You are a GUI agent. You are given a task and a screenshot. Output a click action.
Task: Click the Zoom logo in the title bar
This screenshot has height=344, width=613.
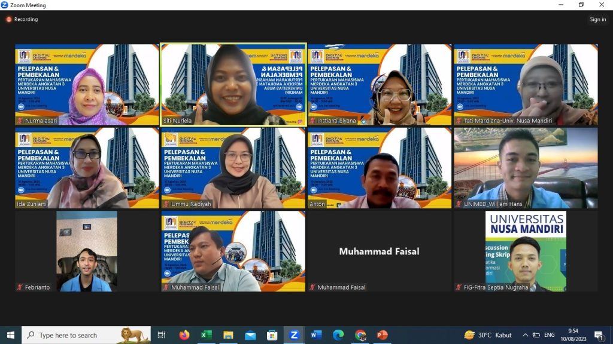[4, 5]
